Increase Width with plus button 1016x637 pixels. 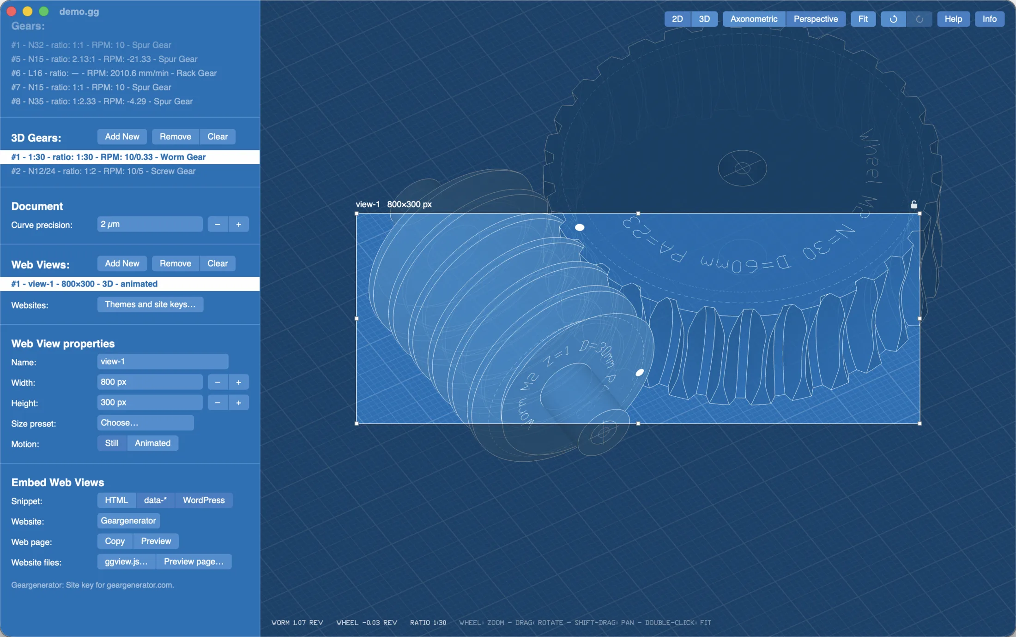pyautogui.click(x=239, y=382)
